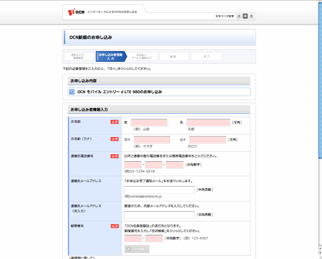Click the page vertical scrollbar thumb
Image resolution: width=322 pixels, height=259 pixels.
click(x=320, y=80)
